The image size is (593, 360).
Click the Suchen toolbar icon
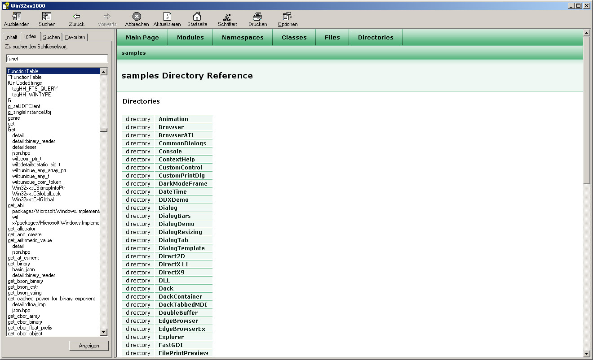pos(47,17)
